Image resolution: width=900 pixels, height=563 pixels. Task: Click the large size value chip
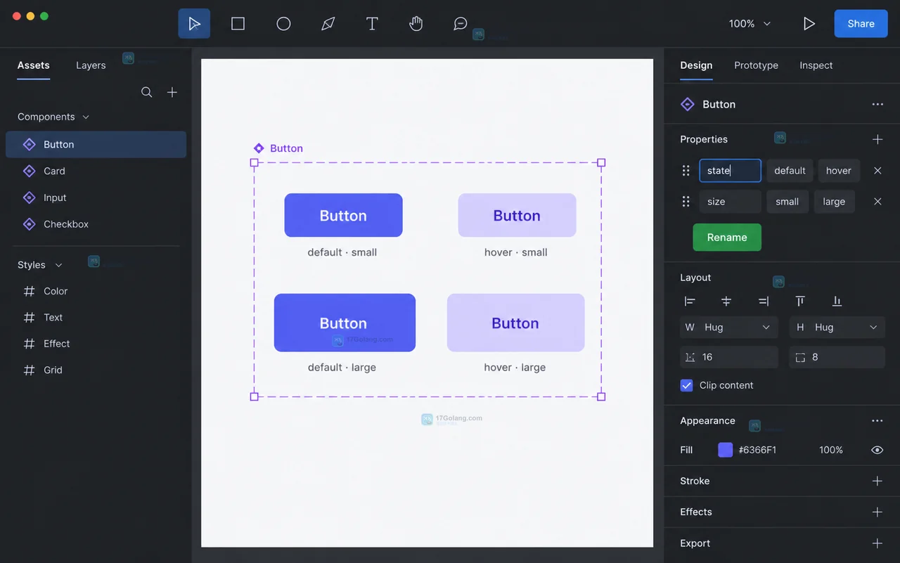pos(834,202)
